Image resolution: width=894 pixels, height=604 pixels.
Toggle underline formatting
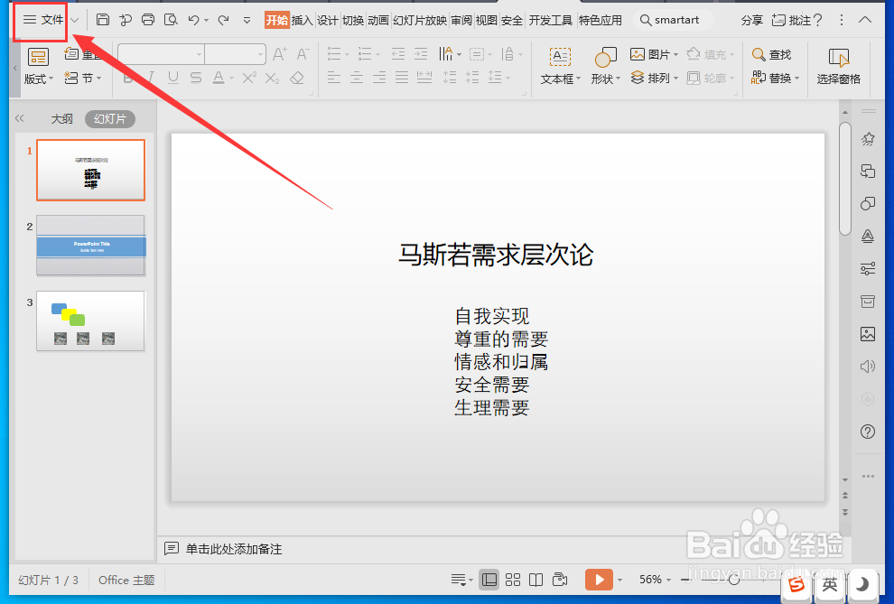point(172,78)
